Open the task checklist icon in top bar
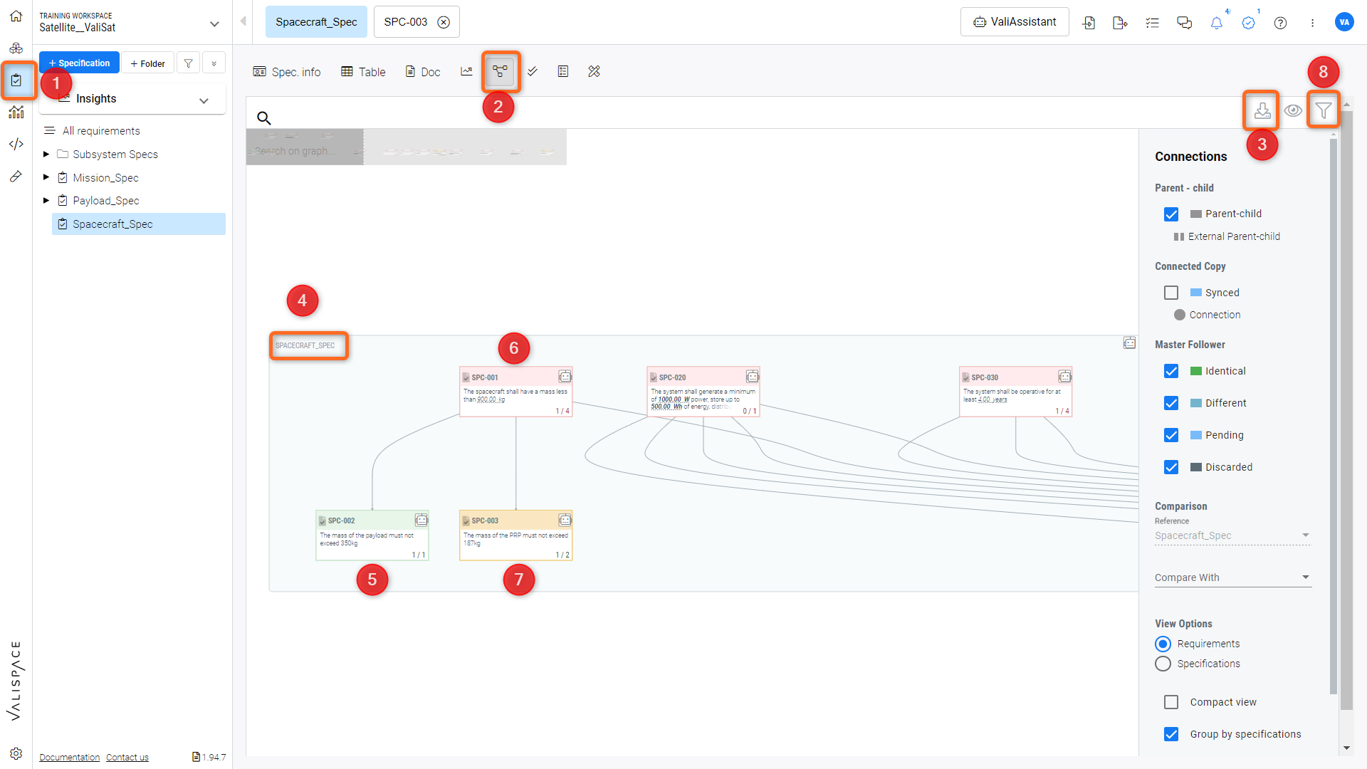1367x769 pixels. (x=1152, y=23)
